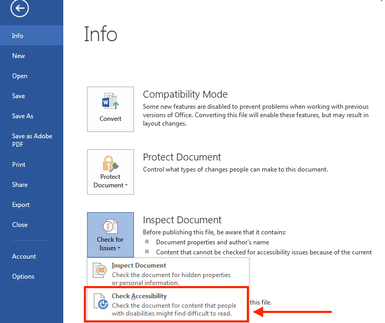Image resolution: width=385 pixels, height=323 pixels.
Task: Click Export in the sidebar
Action: point(21,205)
